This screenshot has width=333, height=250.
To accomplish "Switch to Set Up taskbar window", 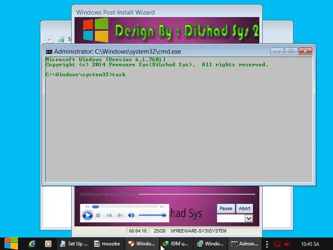I will tap(74, 244).
